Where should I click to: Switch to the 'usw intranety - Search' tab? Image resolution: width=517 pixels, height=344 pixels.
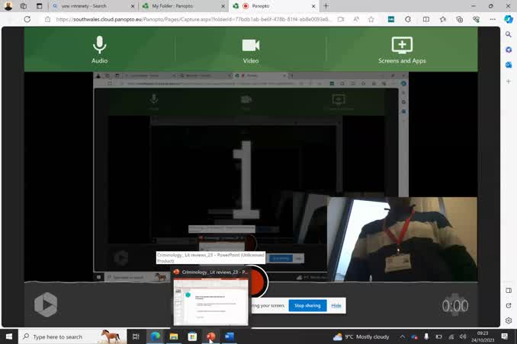[x=93, y=6]
